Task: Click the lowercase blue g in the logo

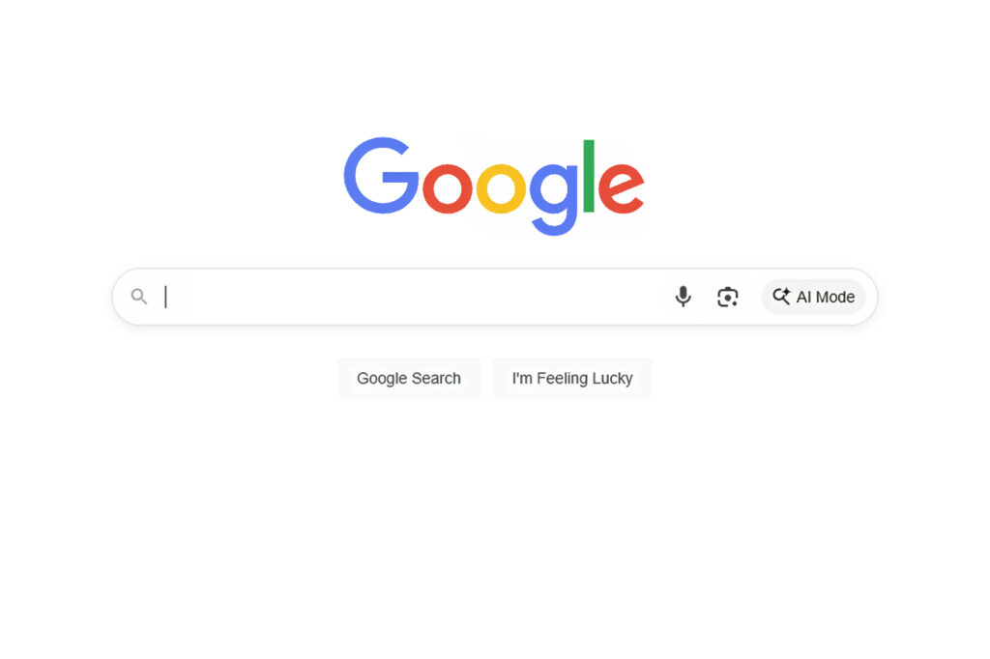Action: tap(553, 199)
